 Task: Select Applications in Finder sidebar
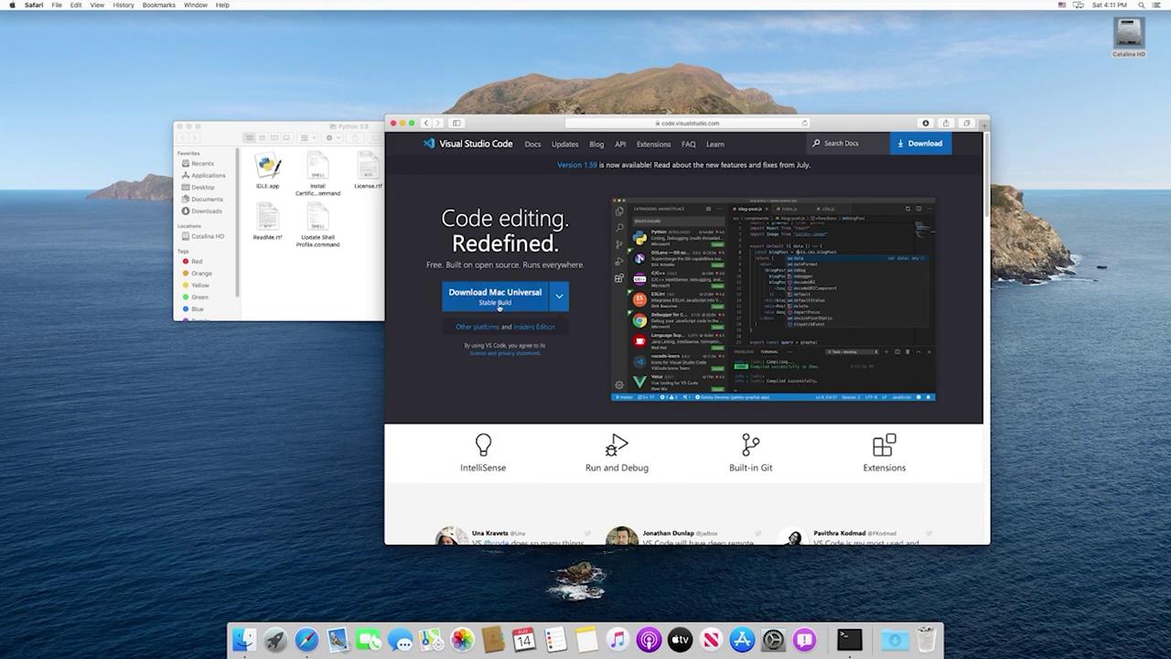click(208, 176)
